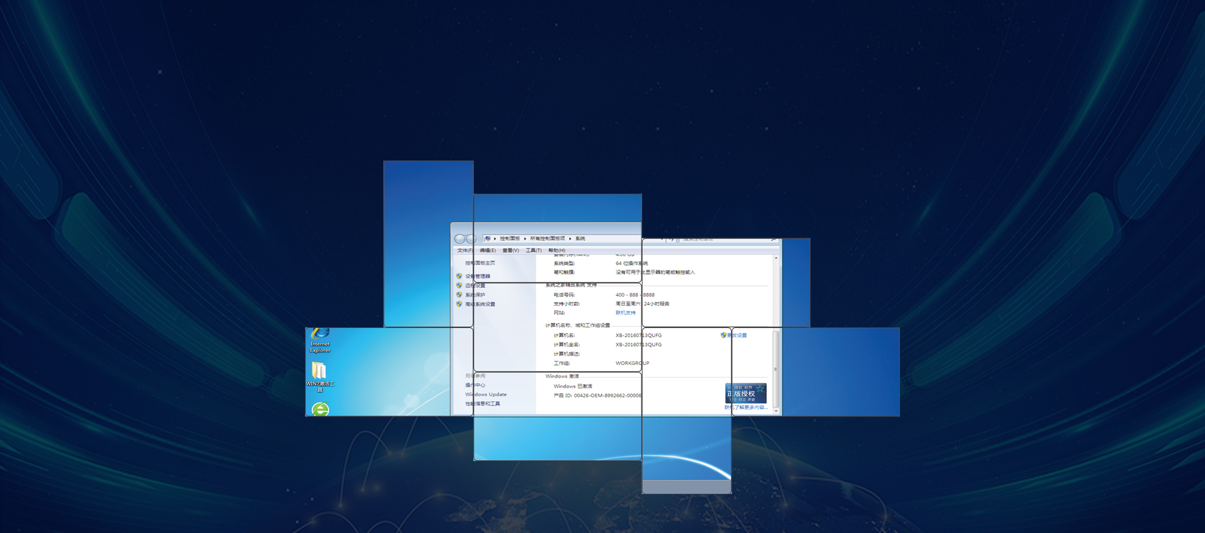Open the 工具(T) menu
This screenshot has height=533, width=1205.
coord(533,250)
